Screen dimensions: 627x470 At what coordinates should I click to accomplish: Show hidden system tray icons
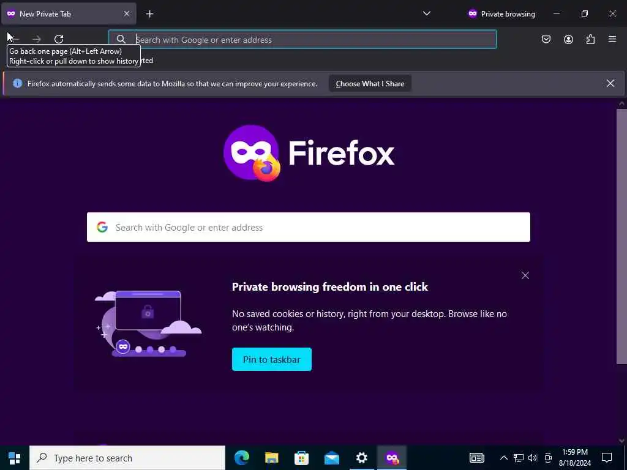(504, 458)
